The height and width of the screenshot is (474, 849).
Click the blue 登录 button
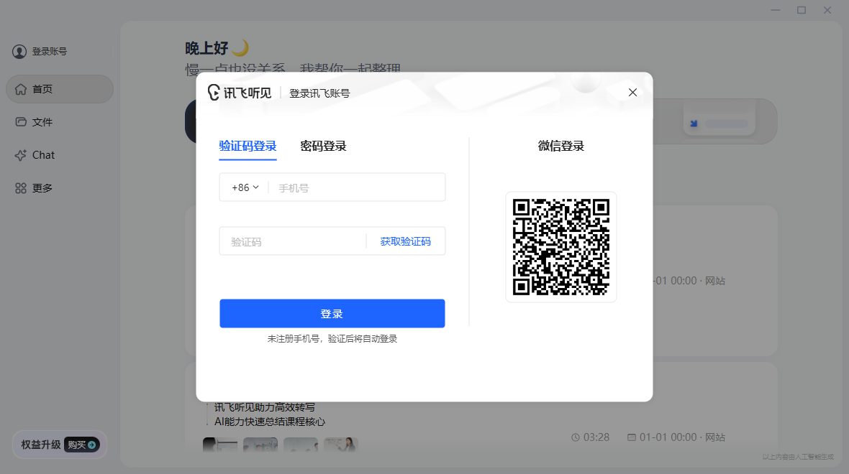pos(332,313)
